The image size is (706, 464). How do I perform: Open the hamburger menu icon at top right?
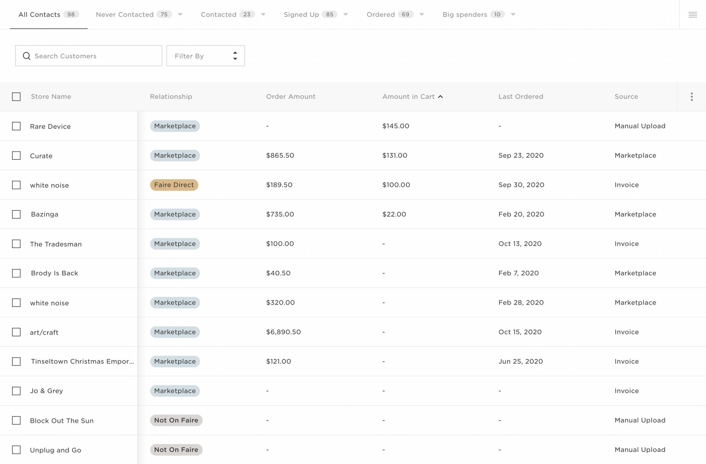693,14
